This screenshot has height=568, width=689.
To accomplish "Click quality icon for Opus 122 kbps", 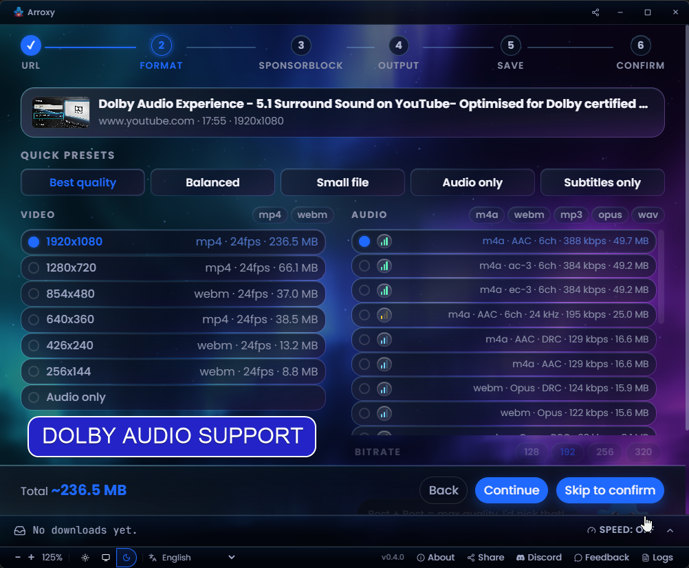I will point(384,413).
